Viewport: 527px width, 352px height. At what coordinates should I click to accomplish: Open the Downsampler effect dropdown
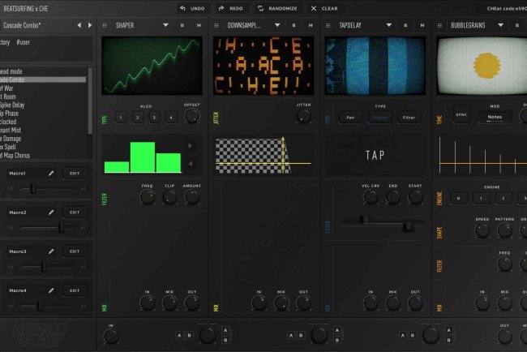[276, 25]
